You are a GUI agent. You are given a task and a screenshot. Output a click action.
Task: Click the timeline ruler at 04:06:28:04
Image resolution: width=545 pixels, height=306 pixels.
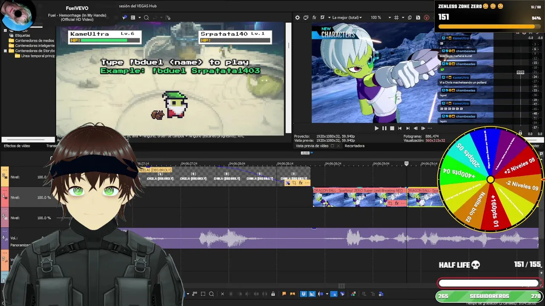pyautogui.click(x=237, y=164)
